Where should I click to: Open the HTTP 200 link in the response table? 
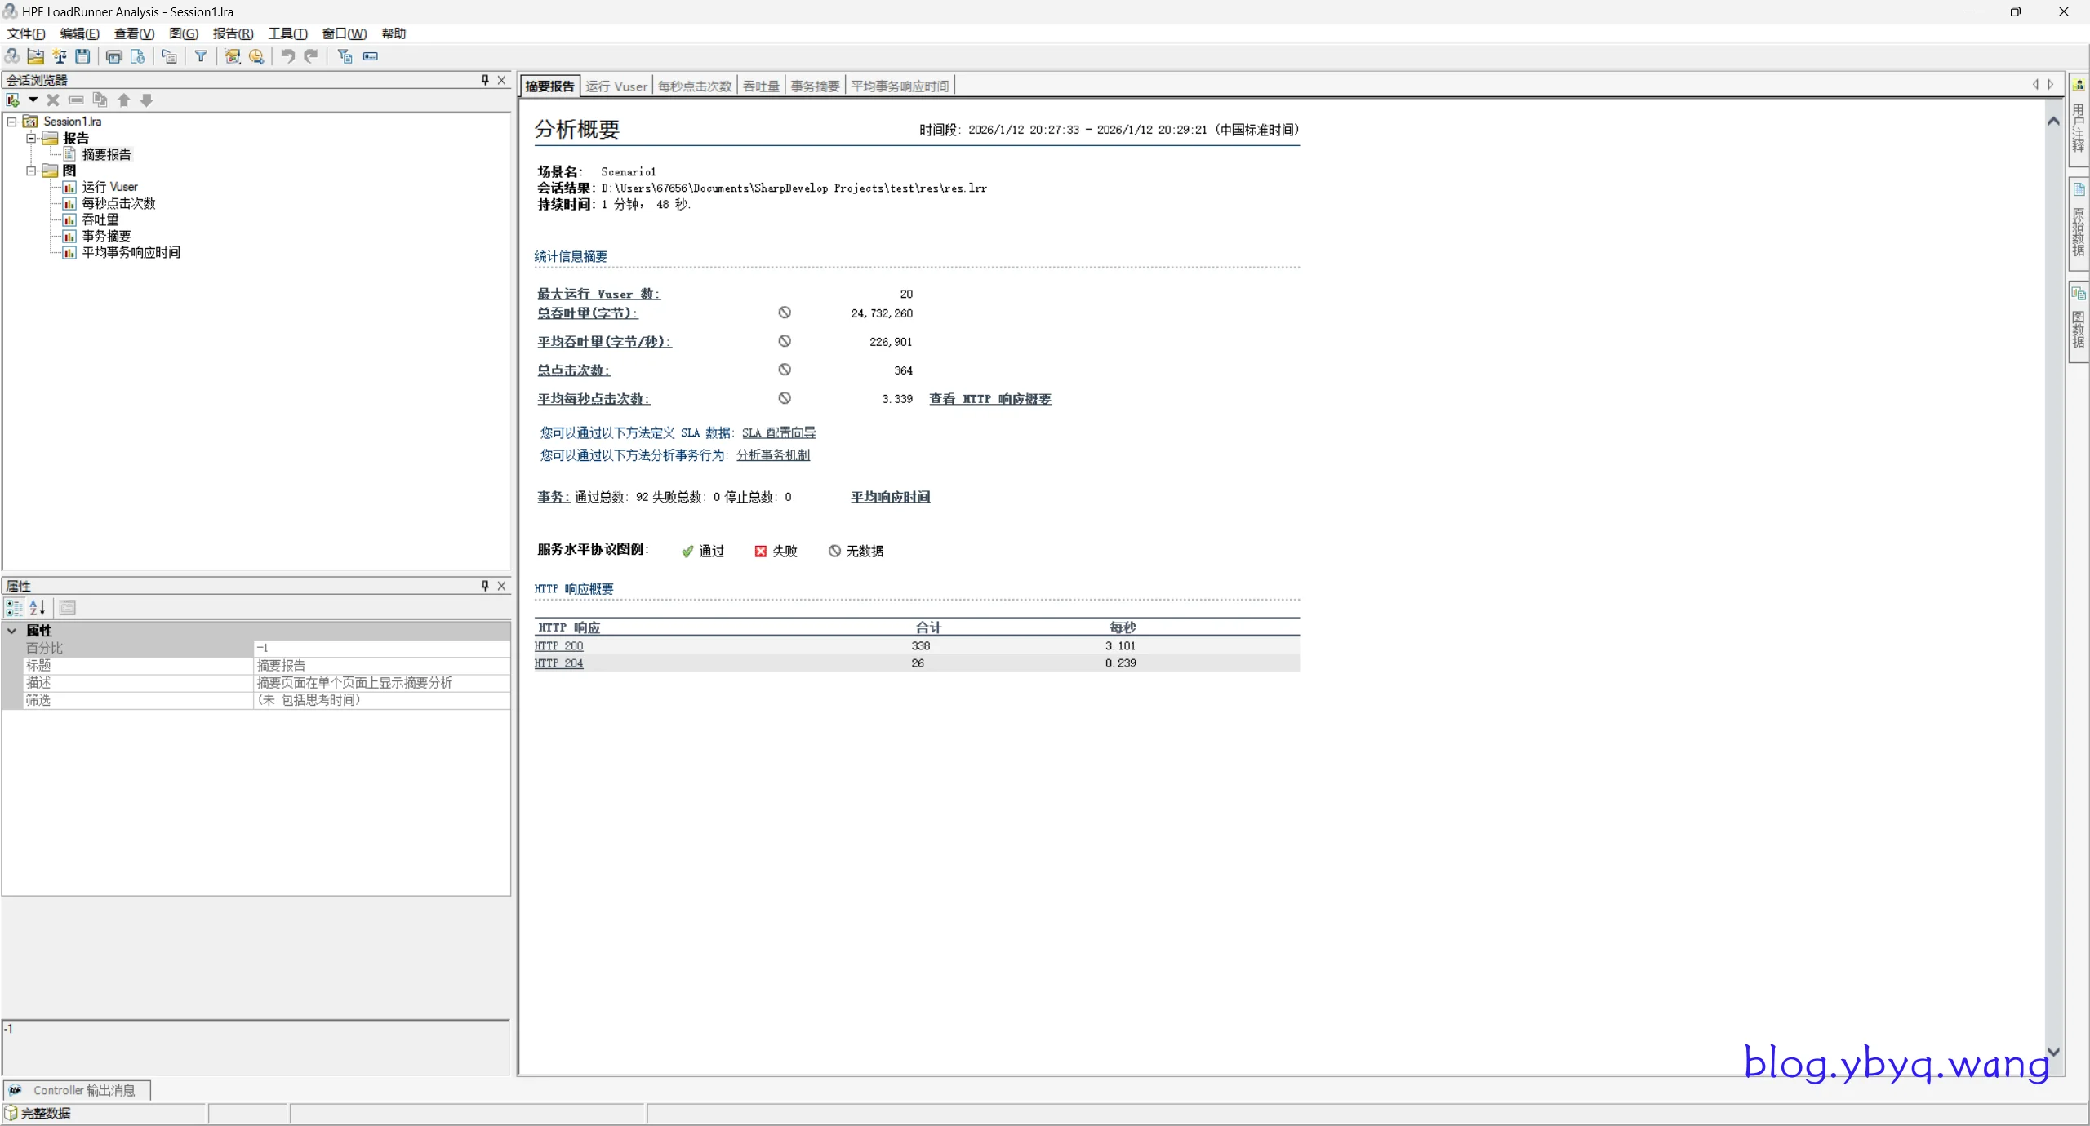tap(558, 646)
